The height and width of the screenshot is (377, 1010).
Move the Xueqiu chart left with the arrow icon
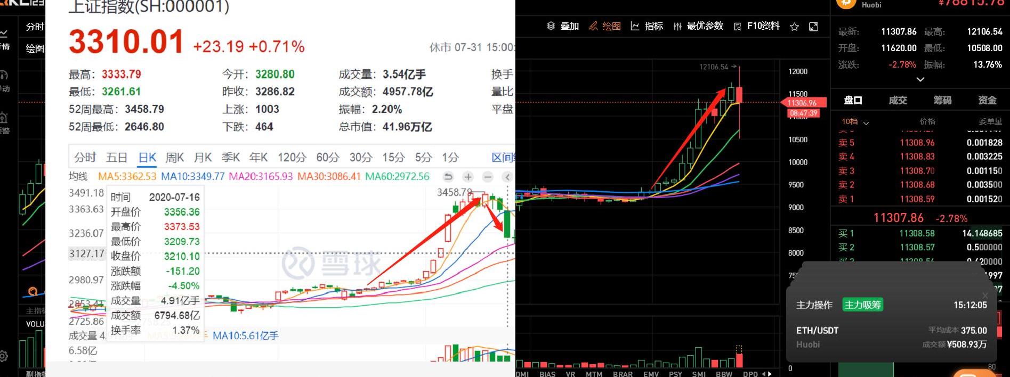507,177
